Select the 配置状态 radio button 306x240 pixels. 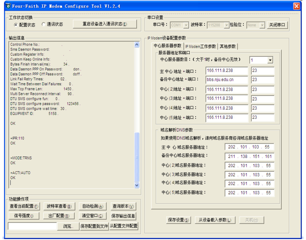(16, 25)
